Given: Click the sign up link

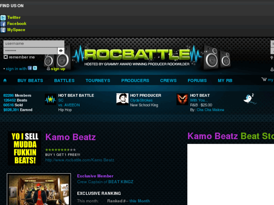Looking at the screenshot, I should click(x=58, y=69).
